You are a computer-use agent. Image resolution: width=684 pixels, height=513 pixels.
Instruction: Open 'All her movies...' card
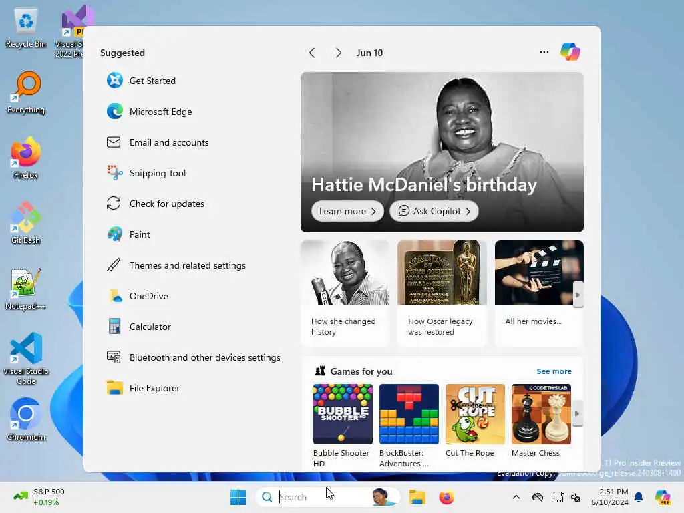539,294
